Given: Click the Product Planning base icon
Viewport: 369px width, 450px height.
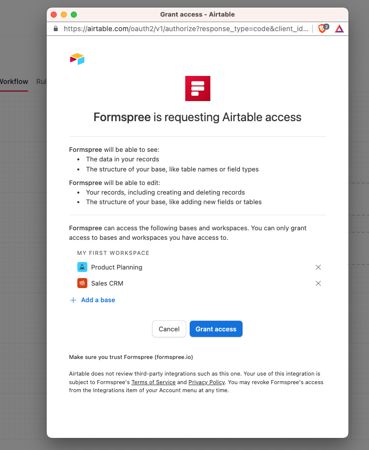Looking at the screenshot, I should click(82, 267).
